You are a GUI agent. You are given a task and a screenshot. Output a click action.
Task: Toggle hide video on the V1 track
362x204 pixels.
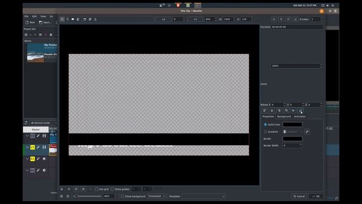click(44, 147)
